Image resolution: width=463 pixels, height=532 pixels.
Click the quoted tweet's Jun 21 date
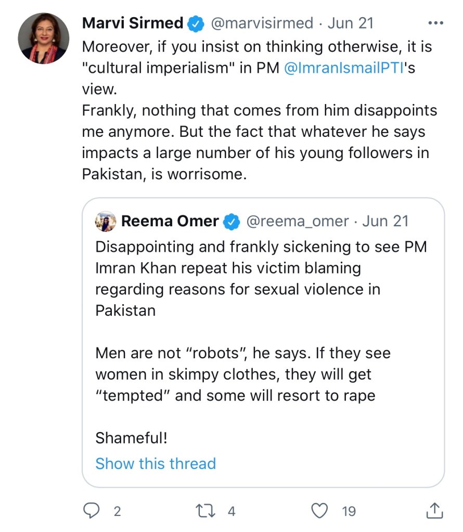click(385, 221)
